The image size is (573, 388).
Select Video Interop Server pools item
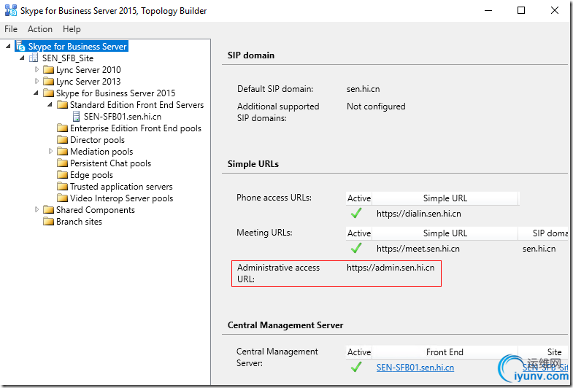121,198
